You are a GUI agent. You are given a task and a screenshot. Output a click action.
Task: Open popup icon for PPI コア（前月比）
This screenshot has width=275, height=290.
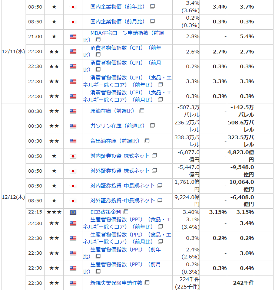160,241
